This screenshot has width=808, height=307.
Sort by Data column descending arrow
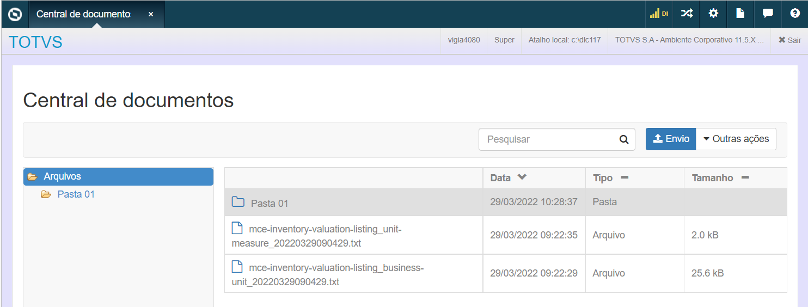[522, 177]
